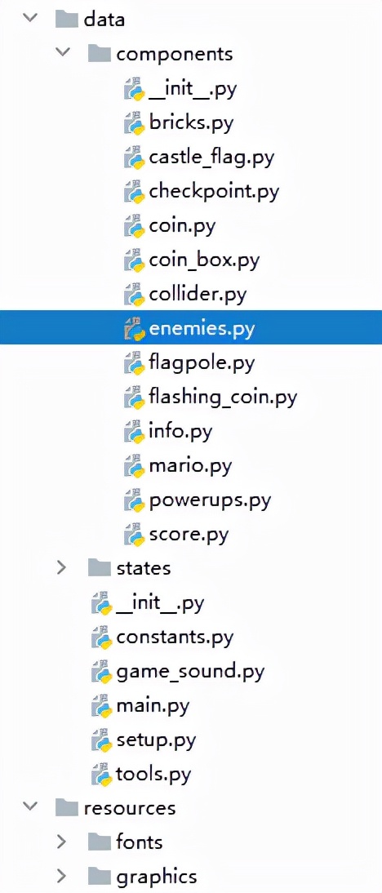The image size is (382, 893).
Task: Click the resources folder icon
Action: 67,807
